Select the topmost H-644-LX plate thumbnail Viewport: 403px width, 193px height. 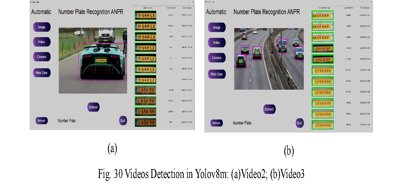pyautogui.click(x=145, y=15)
